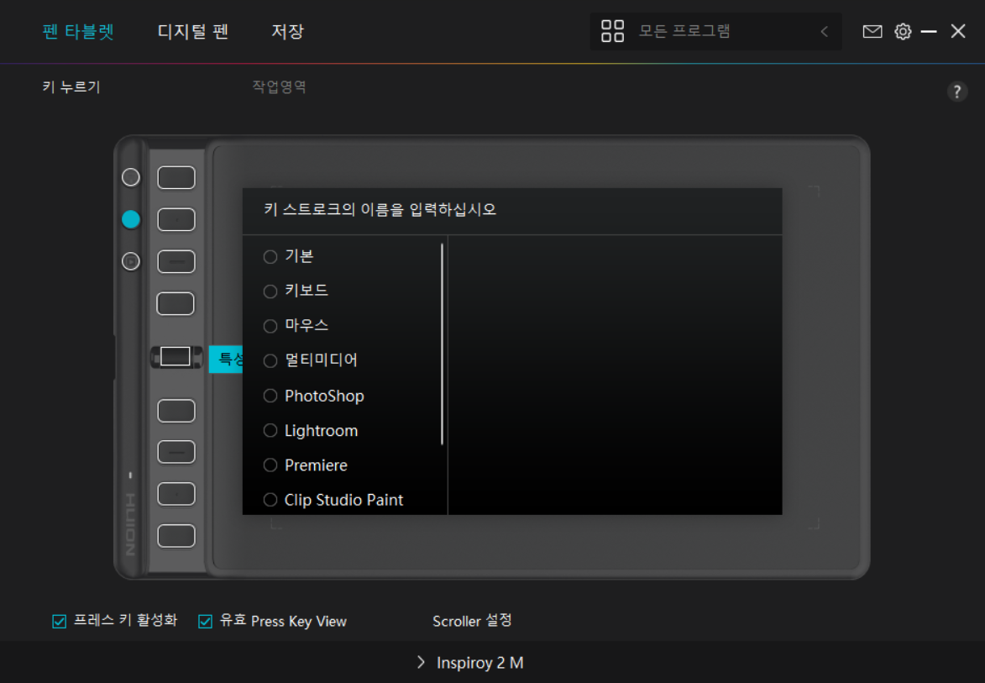Switch to the 펜 타블렛 tab
The width and height of the screenshot is (985, 683).
[78, 31]
